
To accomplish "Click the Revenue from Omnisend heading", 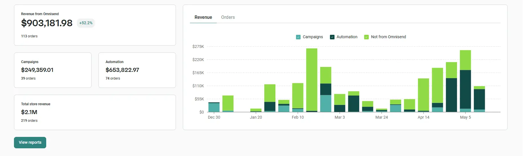I will (40, 14).
